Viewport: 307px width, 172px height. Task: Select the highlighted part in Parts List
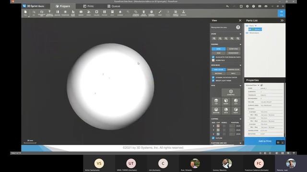click(x=255, y=29)
